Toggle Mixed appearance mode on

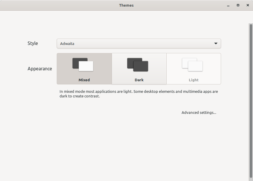tap(84, 69)
